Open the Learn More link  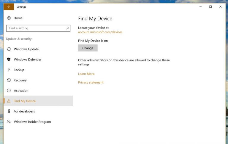coord(86,74)
